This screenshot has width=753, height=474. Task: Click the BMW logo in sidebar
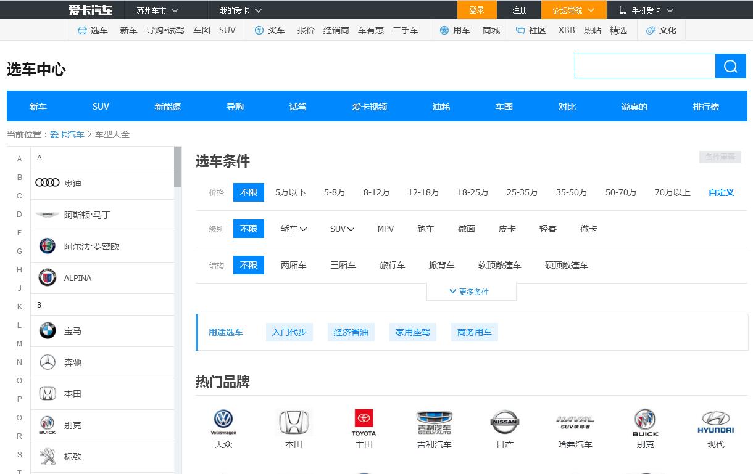48,331
